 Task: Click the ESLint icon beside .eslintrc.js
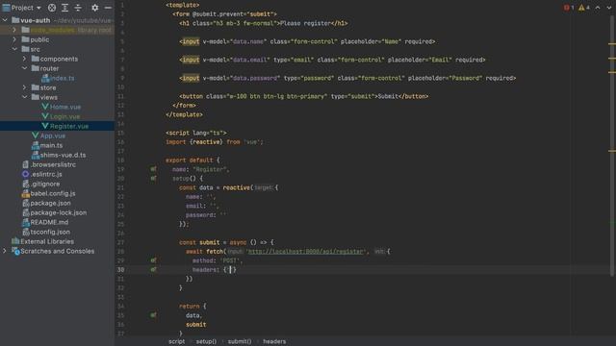26,174
